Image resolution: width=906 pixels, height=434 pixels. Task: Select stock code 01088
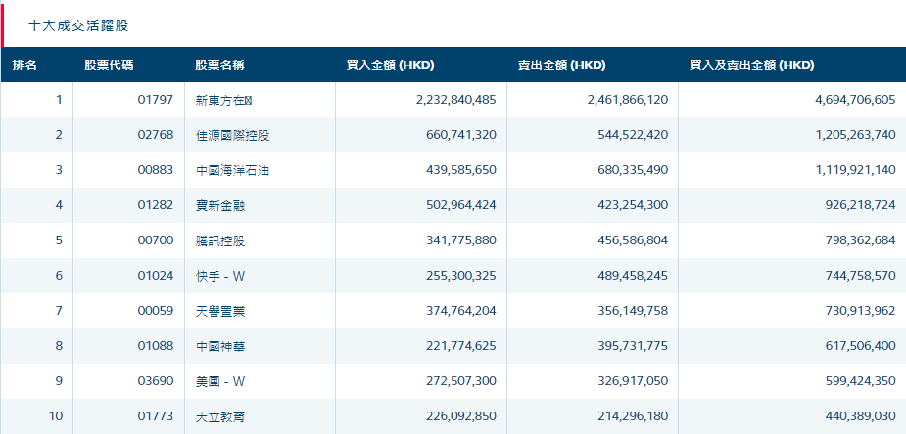click(x=156, y=346)
